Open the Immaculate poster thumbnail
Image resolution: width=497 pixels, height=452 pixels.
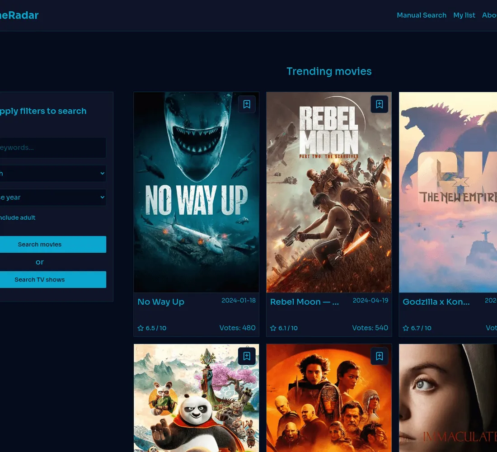tap(448, 398)
